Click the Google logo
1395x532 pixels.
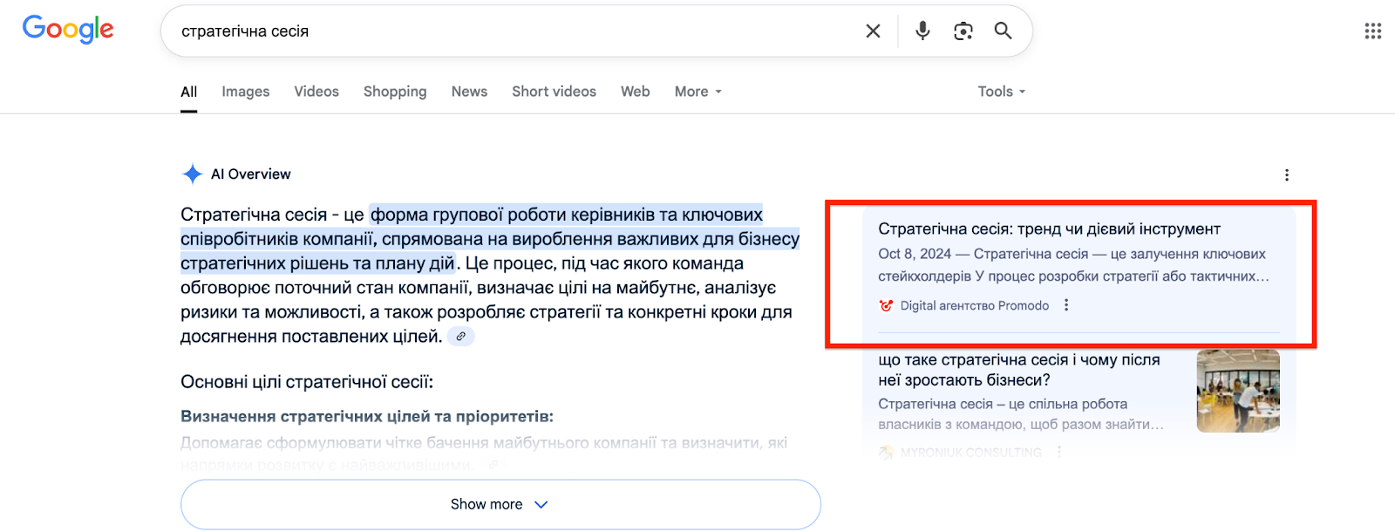pos(68,30)
